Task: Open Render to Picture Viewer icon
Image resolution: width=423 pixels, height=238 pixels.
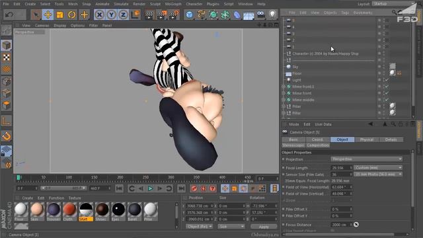Action: pyautogui.click(x=161, y=15)
